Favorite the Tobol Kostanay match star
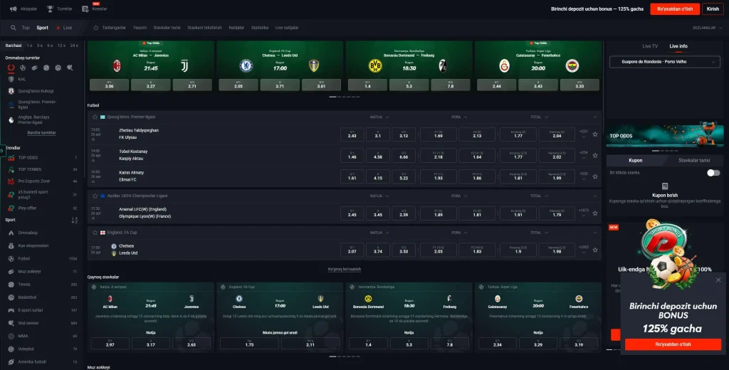 (x=595, y=155)
